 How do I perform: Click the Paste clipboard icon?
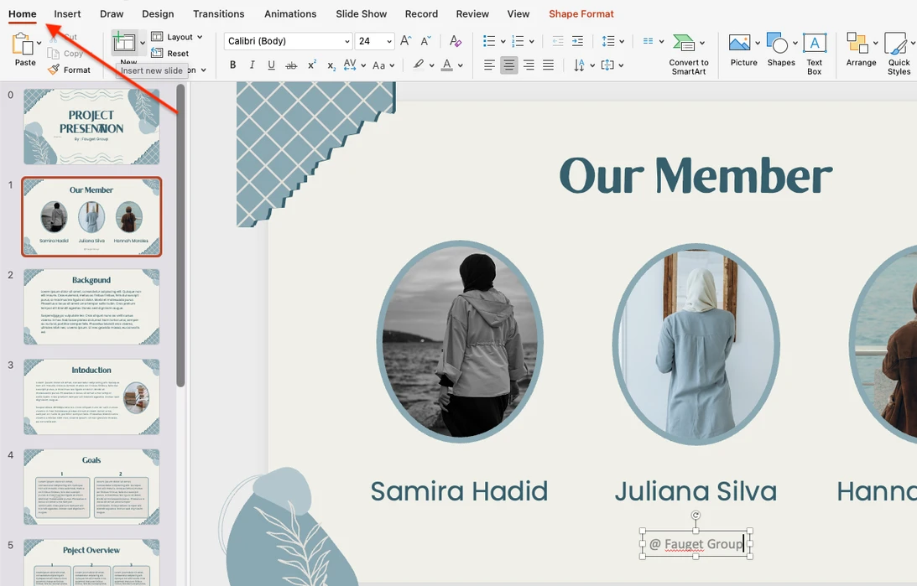pyautogui.click(x=23, y=44)
